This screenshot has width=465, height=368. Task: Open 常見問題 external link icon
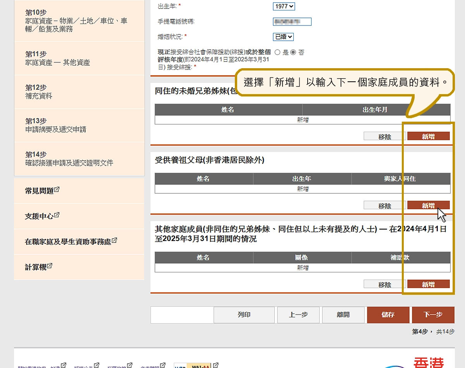[x=57, y=189]
